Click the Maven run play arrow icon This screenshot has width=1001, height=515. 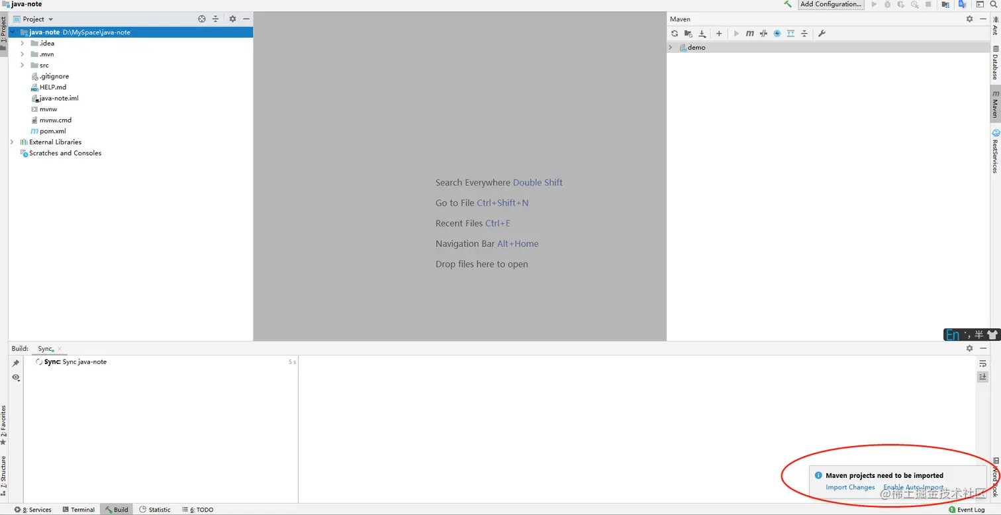736,34
